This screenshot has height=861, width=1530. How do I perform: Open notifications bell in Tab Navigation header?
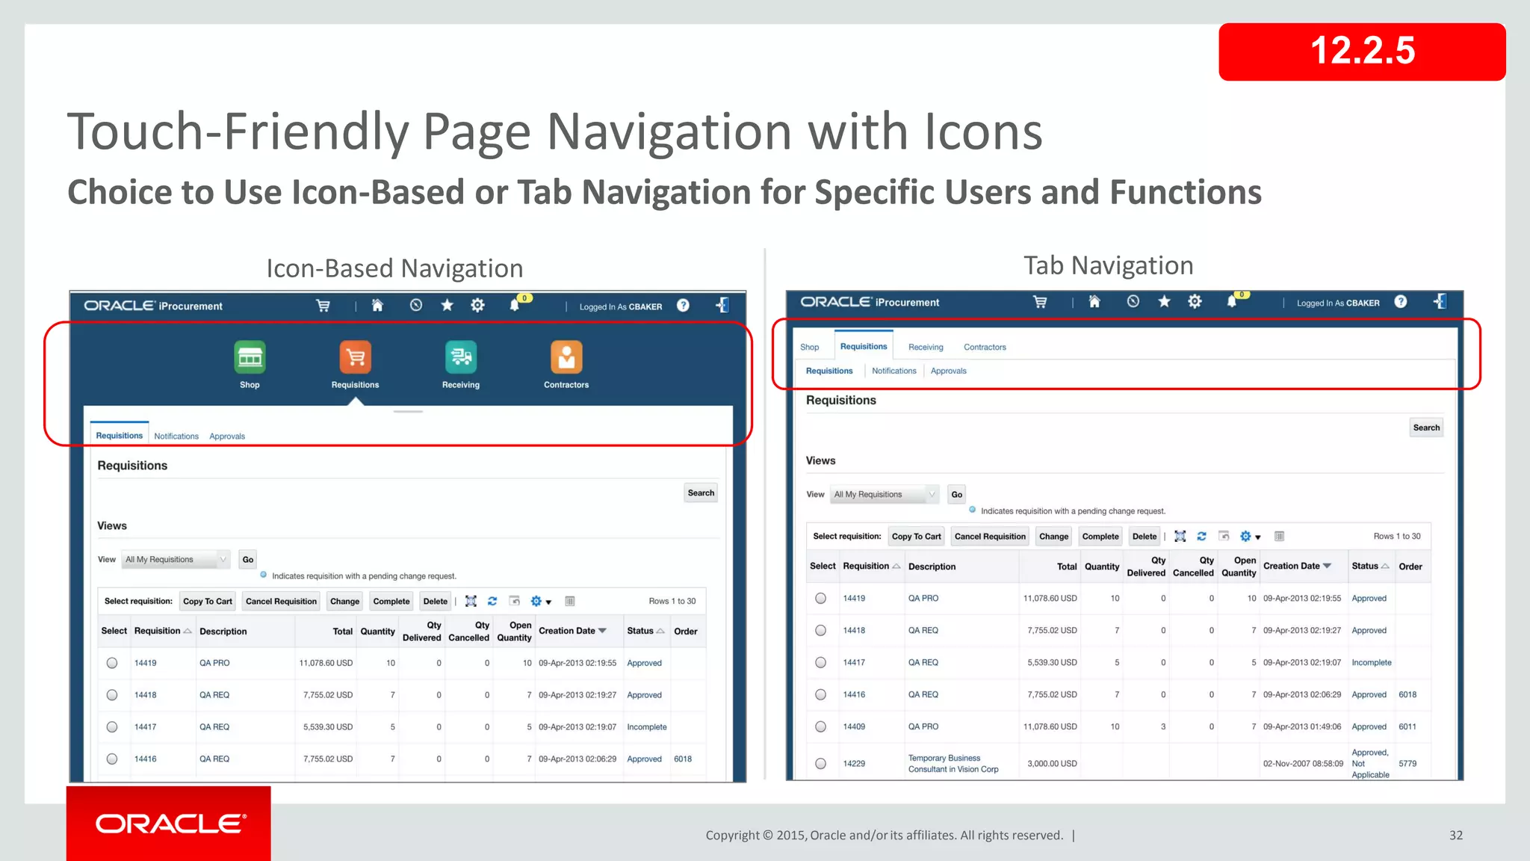[x=1232, y=301]
